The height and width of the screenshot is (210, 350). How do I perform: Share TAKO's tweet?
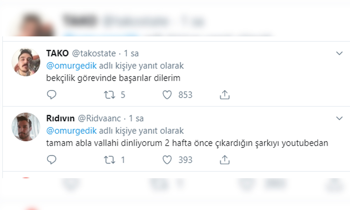pos(224,94)
